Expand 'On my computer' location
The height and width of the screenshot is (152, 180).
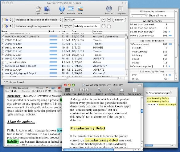[x=131, y=66]
